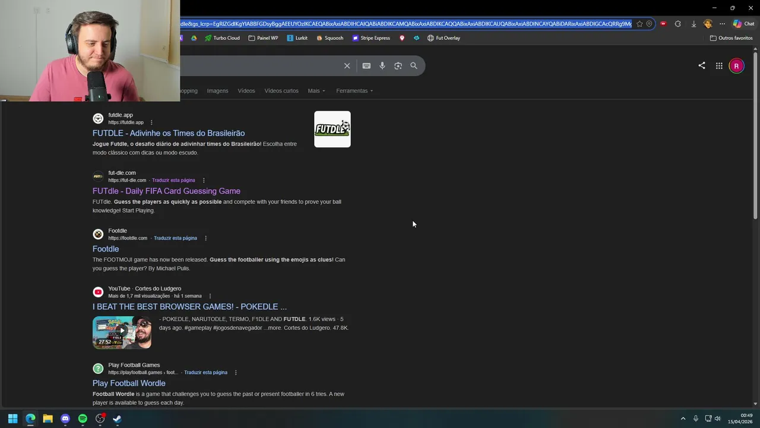Open more options for fut-dle.com result
Viewport: 760px width, 428px height.
pyautogui.click(x=204, y=180)
